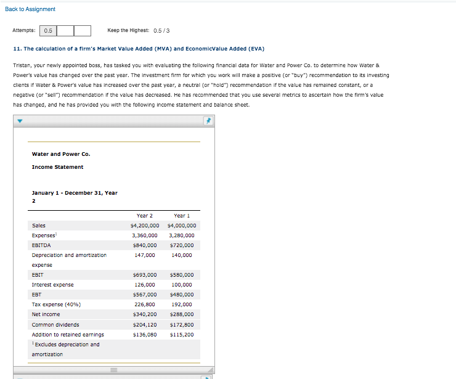
Task: Click the Year 2 column header
Action: coord(145,216)
